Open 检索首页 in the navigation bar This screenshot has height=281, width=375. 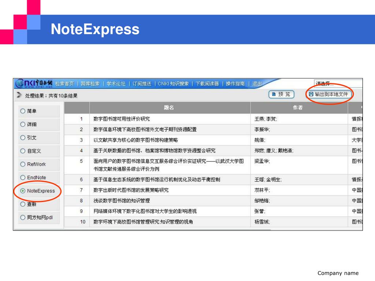[x=64, y=84]
